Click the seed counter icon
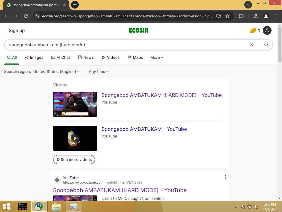This screenshot has height=212, width=282. (253, 30)
